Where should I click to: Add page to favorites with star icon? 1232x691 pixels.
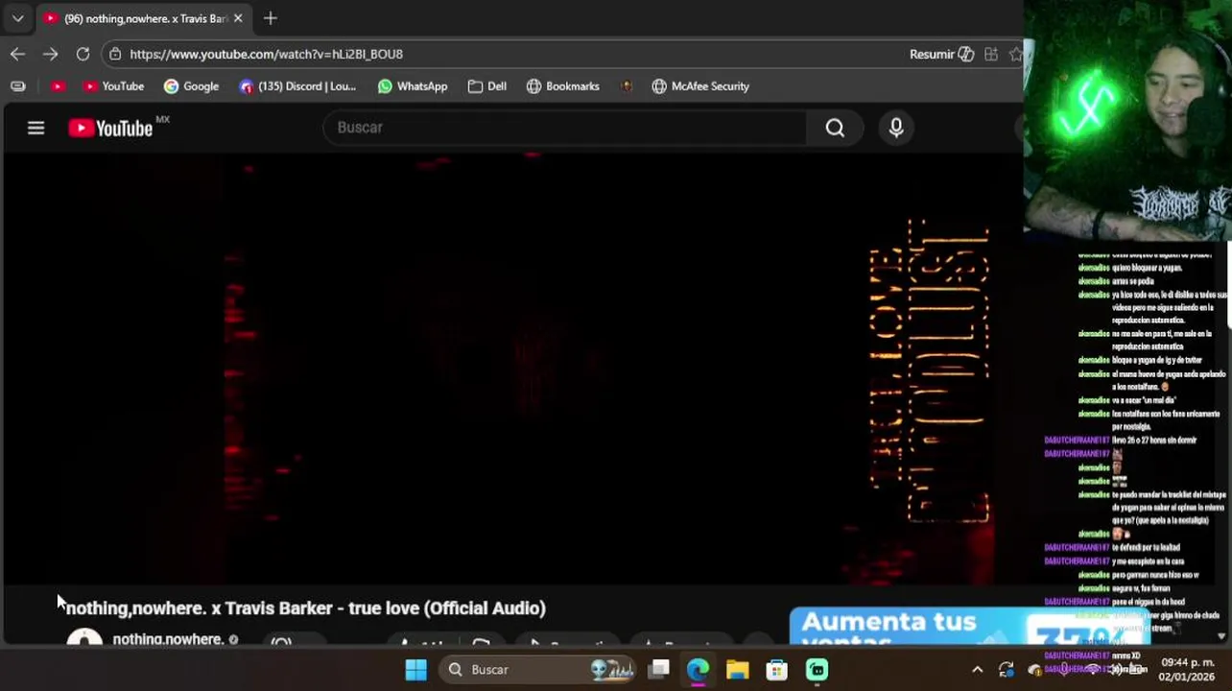pyautogui.click(x=1016, y=54)
